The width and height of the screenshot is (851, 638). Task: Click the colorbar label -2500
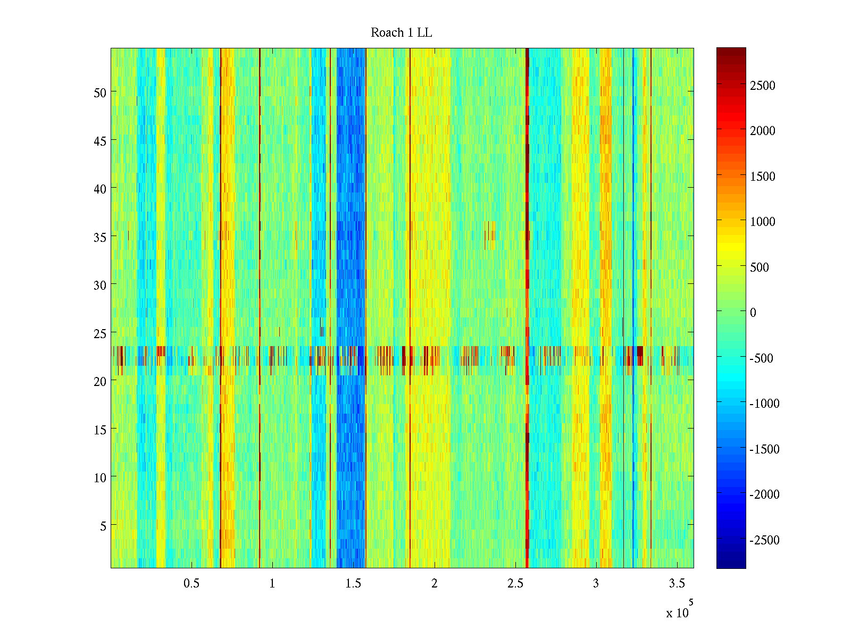coord(764,540)
